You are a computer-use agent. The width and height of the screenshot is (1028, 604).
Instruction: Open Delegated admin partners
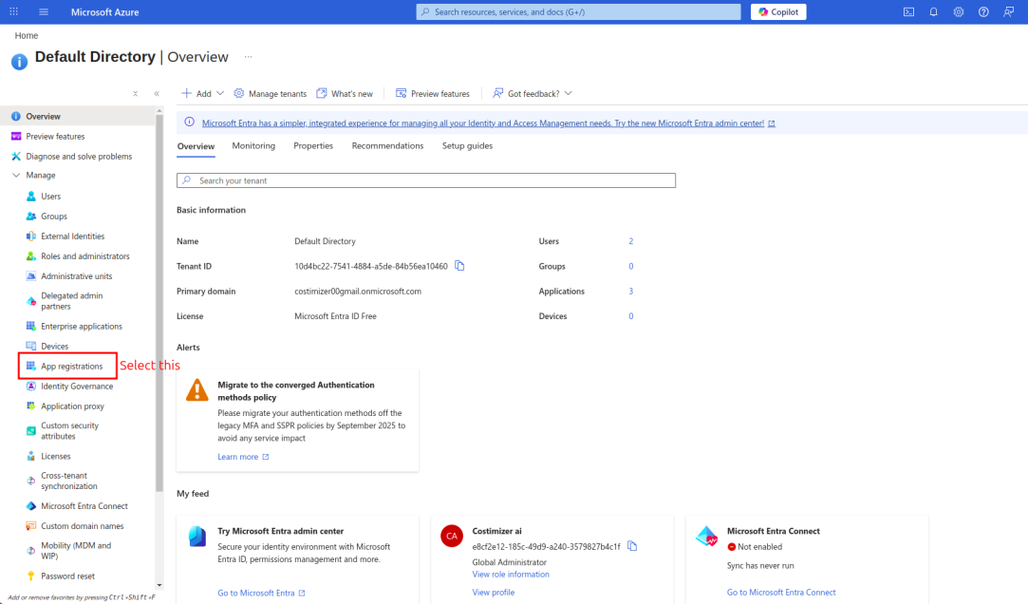point(71,301)
